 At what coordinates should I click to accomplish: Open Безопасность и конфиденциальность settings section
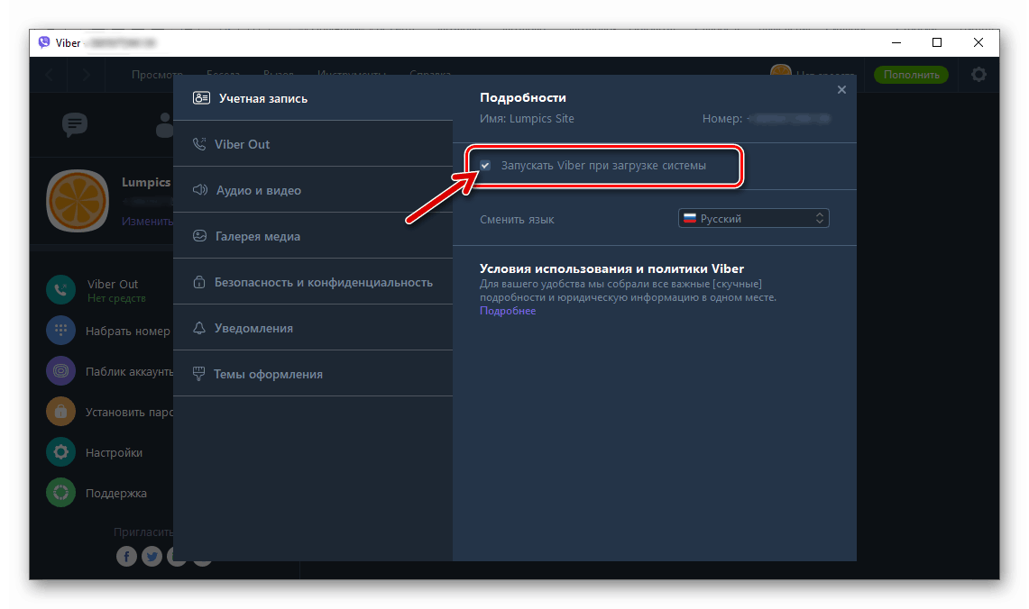pyautogui.click(x=313, y=282)
